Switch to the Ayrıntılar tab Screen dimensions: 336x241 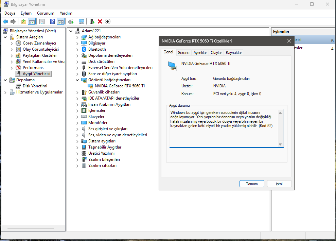tap(200, 53)
